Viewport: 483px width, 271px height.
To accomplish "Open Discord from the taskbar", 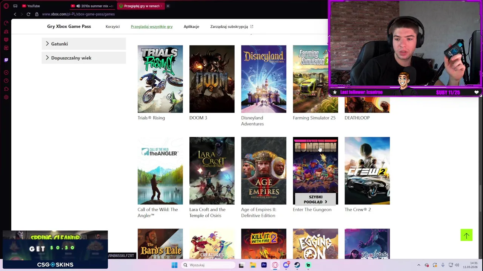I will point(286,265).
